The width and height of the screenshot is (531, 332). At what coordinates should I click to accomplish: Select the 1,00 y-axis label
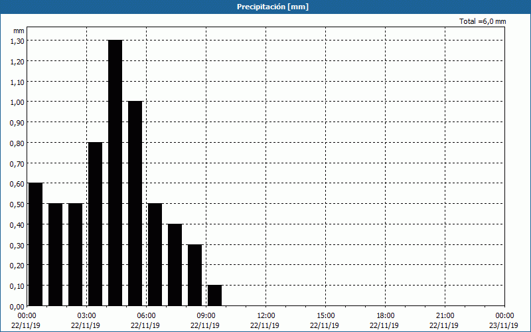click(x=17, y=102)
